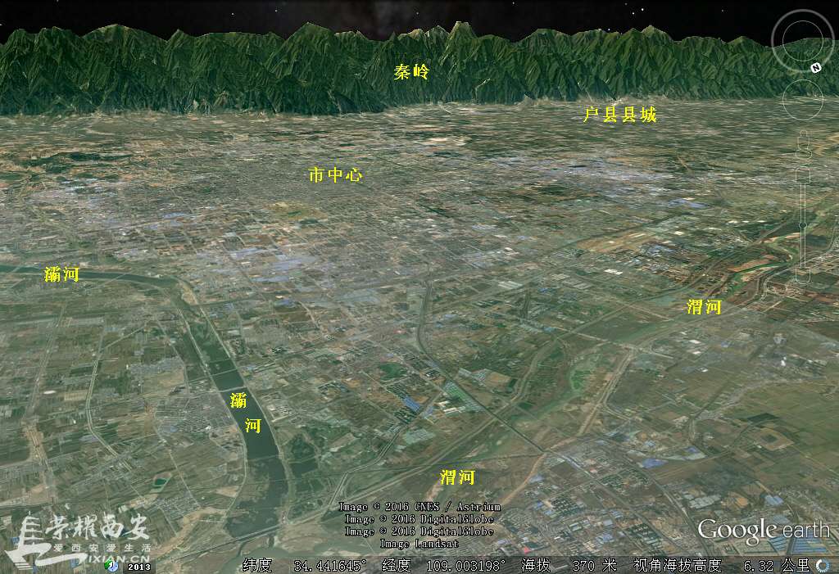Click the Google Earth logo
Image resolution: width=839 pixels, height=574 pixels.
pyautogui.click(x=763, y=530)
